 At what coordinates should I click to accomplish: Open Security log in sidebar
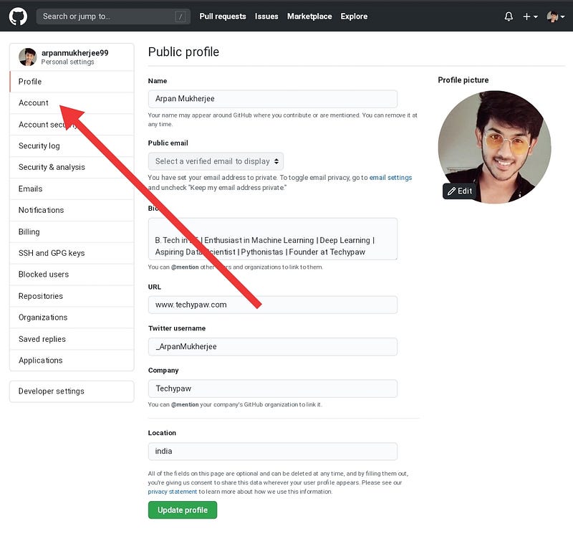tap(72, 146)
